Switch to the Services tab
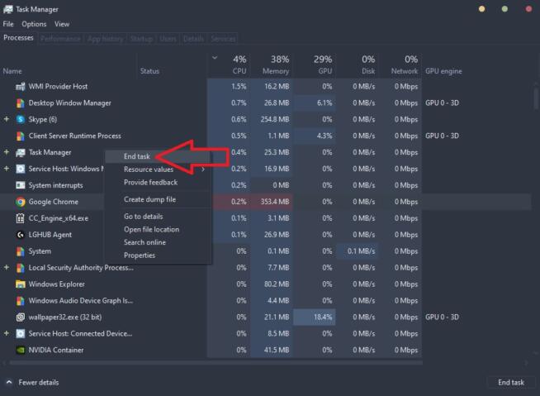 coord(223,39)
